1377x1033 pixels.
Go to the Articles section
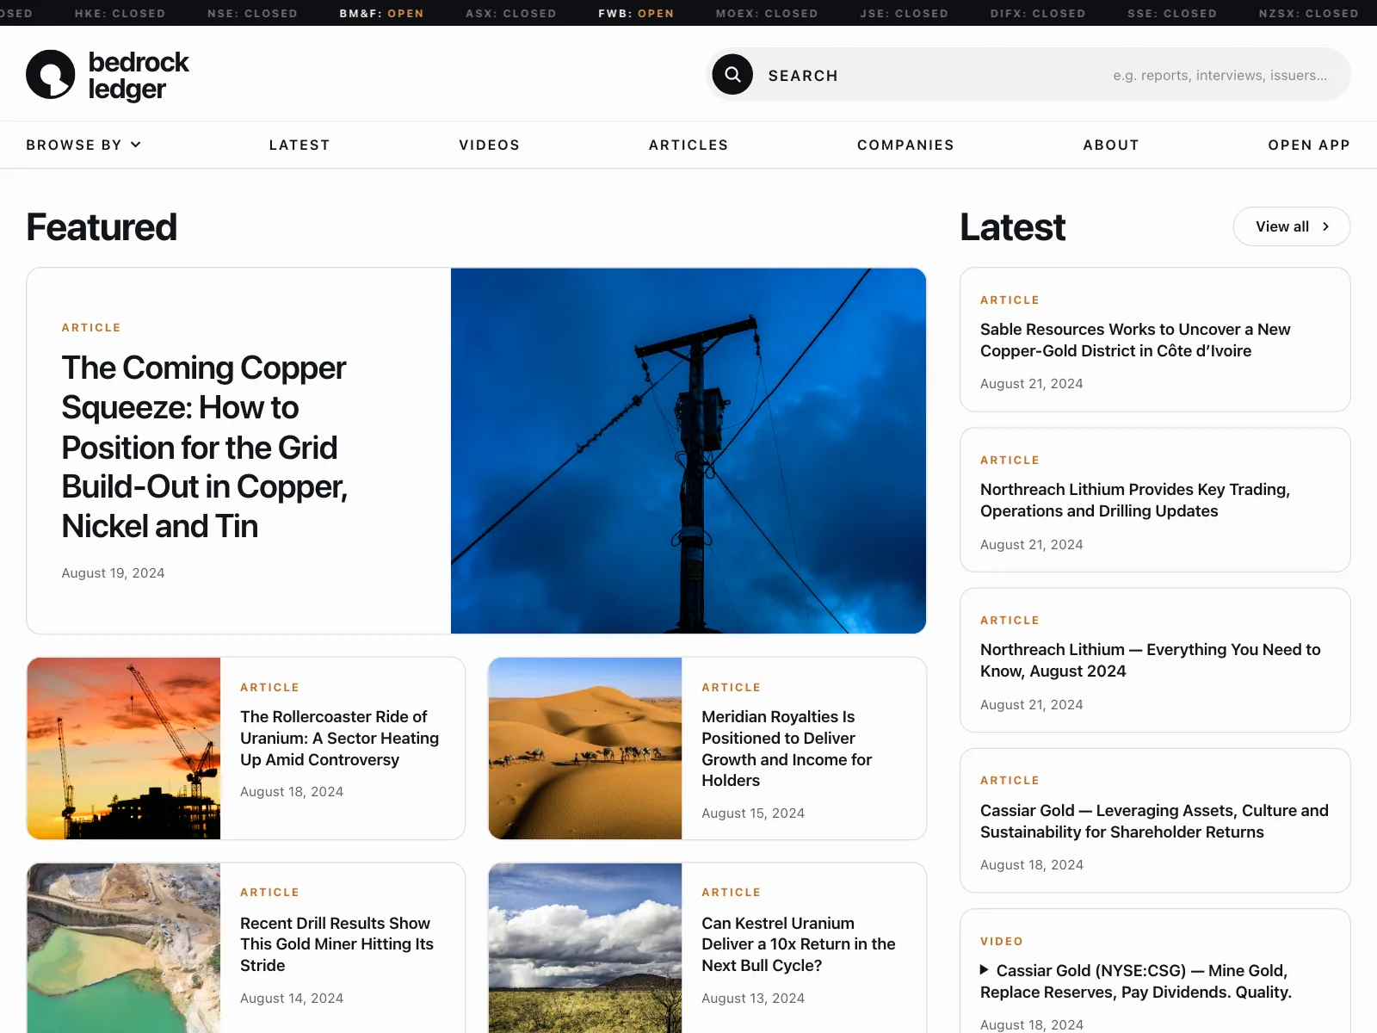688,145
